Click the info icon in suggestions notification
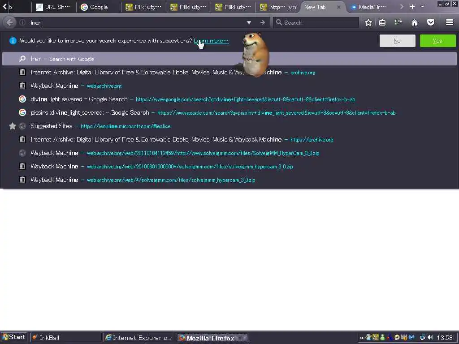 tap(13, 41)
